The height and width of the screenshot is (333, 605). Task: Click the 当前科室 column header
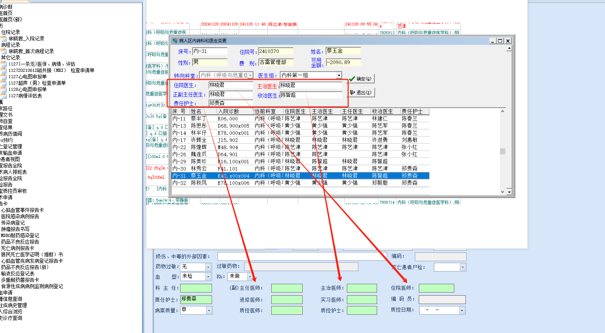point(268,112)
